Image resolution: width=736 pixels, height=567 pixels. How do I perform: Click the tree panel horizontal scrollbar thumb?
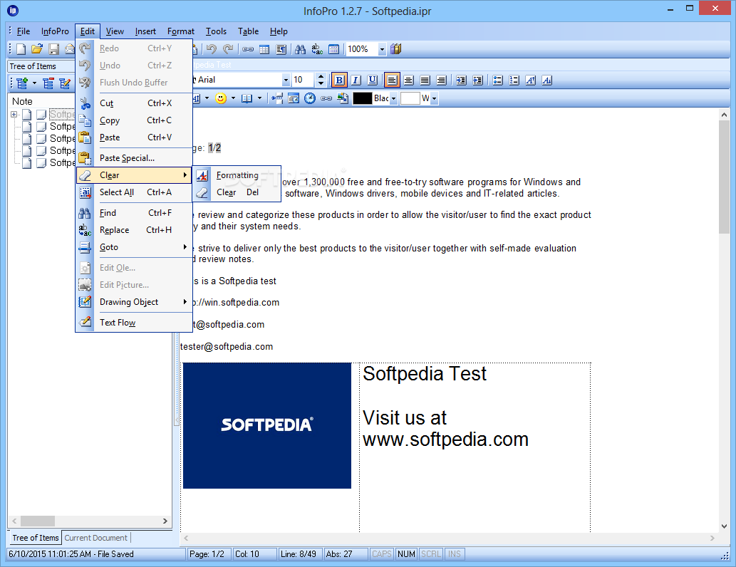(38, 521)
